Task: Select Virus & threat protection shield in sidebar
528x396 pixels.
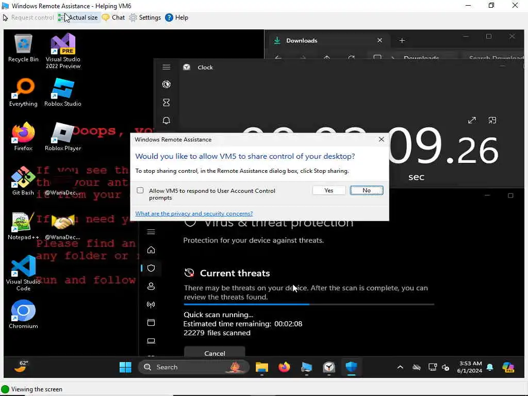Action: pyautogui.click(x=151, y=268)
